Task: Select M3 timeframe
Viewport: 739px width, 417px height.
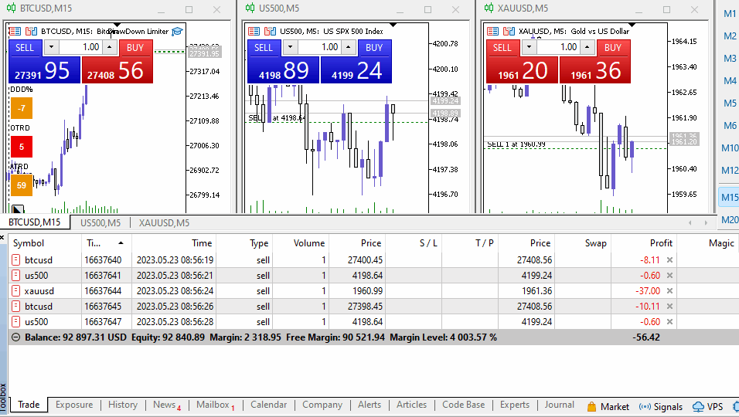Action: click(730, 59)
